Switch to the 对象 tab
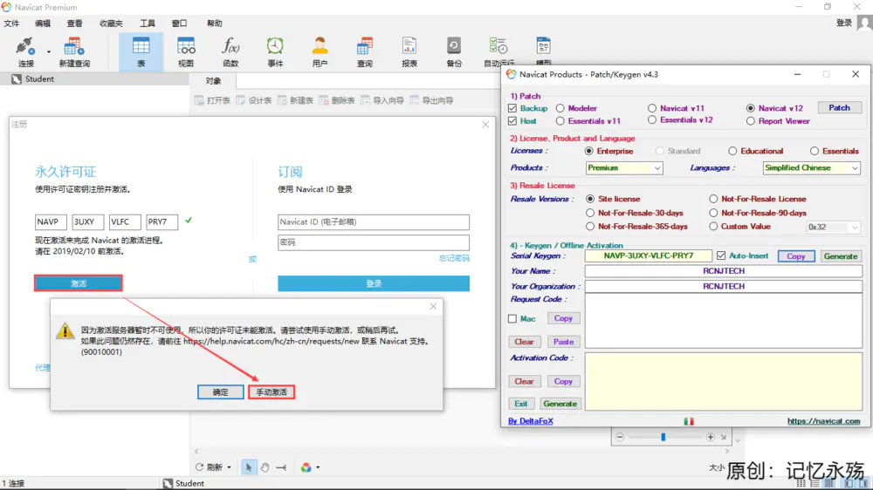Viewport: 873px width, 490px height. click(x=213, y=81)
